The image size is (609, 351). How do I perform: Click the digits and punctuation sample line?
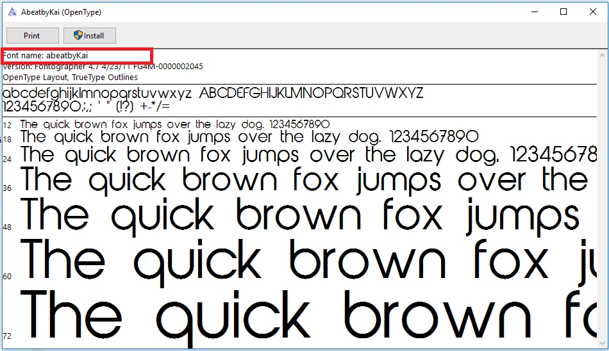point(87,106)
